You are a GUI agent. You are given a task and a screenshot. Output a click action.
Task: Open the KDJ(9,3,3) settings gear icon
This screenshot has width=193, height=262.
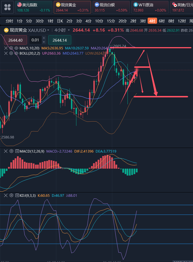point(11,195)
